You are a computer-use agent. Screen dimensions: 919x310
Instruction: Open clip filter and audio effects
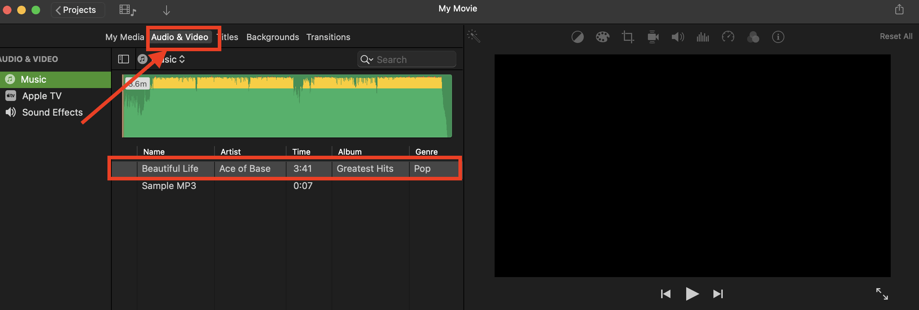click(753, 37)
